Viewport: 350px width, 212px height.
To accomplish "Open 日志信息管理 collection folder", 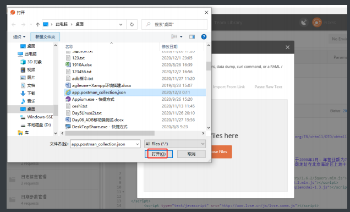I will pos(53,180).
